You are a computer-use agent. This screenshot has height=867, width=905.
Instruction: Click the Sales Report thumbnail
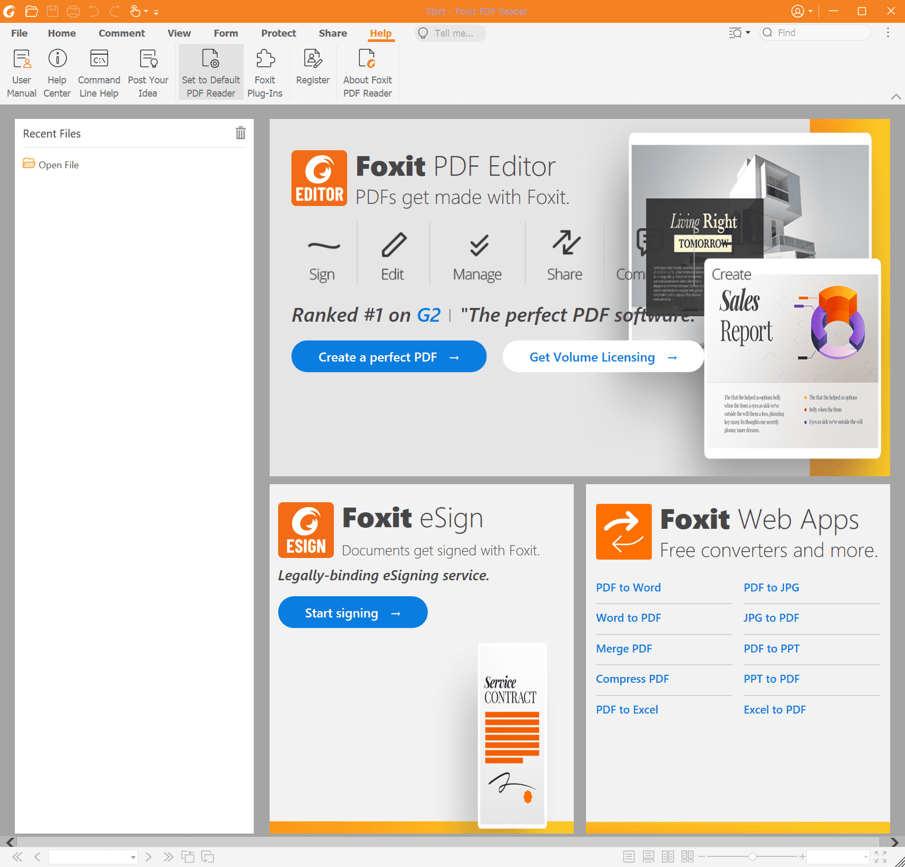792,358
